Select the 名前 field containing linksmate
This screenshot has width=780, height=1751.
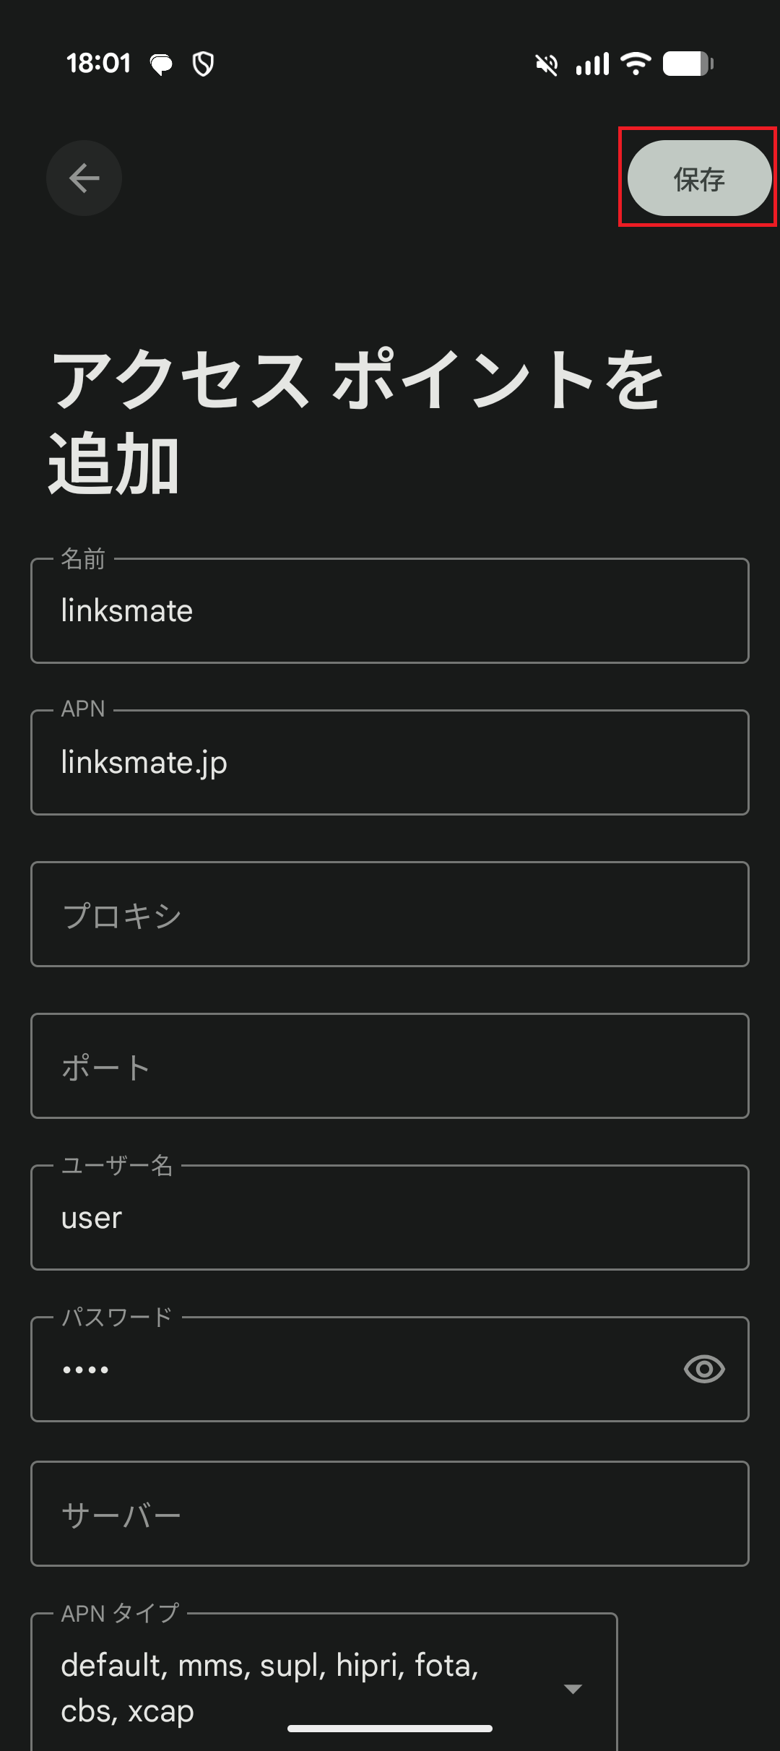390,610
